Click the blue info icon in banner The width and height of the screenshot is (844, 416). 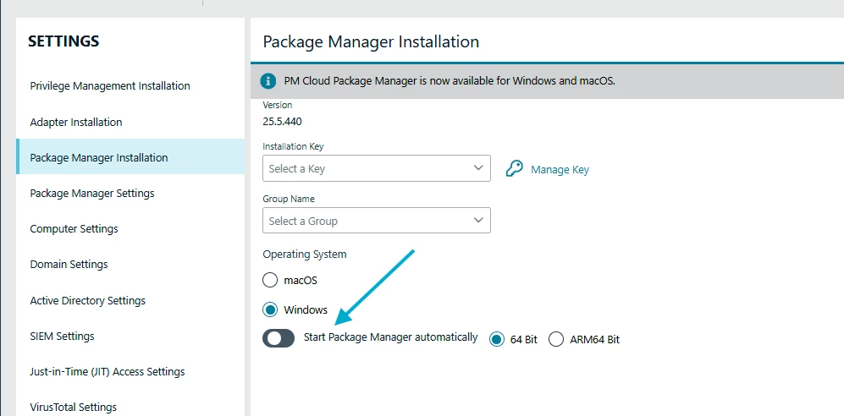[268, 81]
